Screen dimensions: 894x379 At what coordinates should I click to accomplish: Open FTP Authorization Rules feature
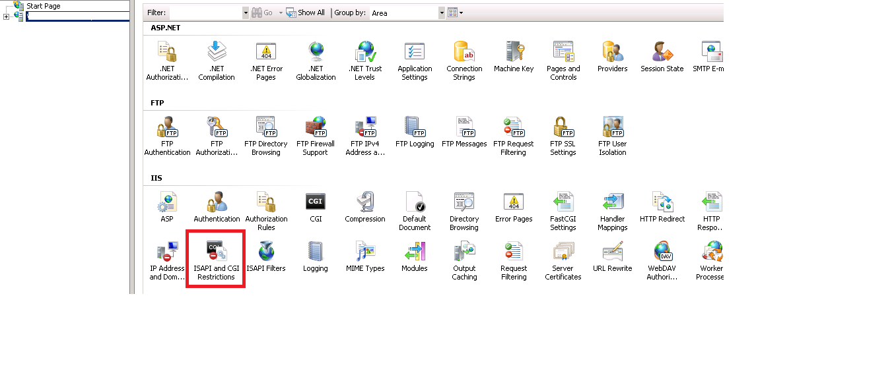click(217, 135)
